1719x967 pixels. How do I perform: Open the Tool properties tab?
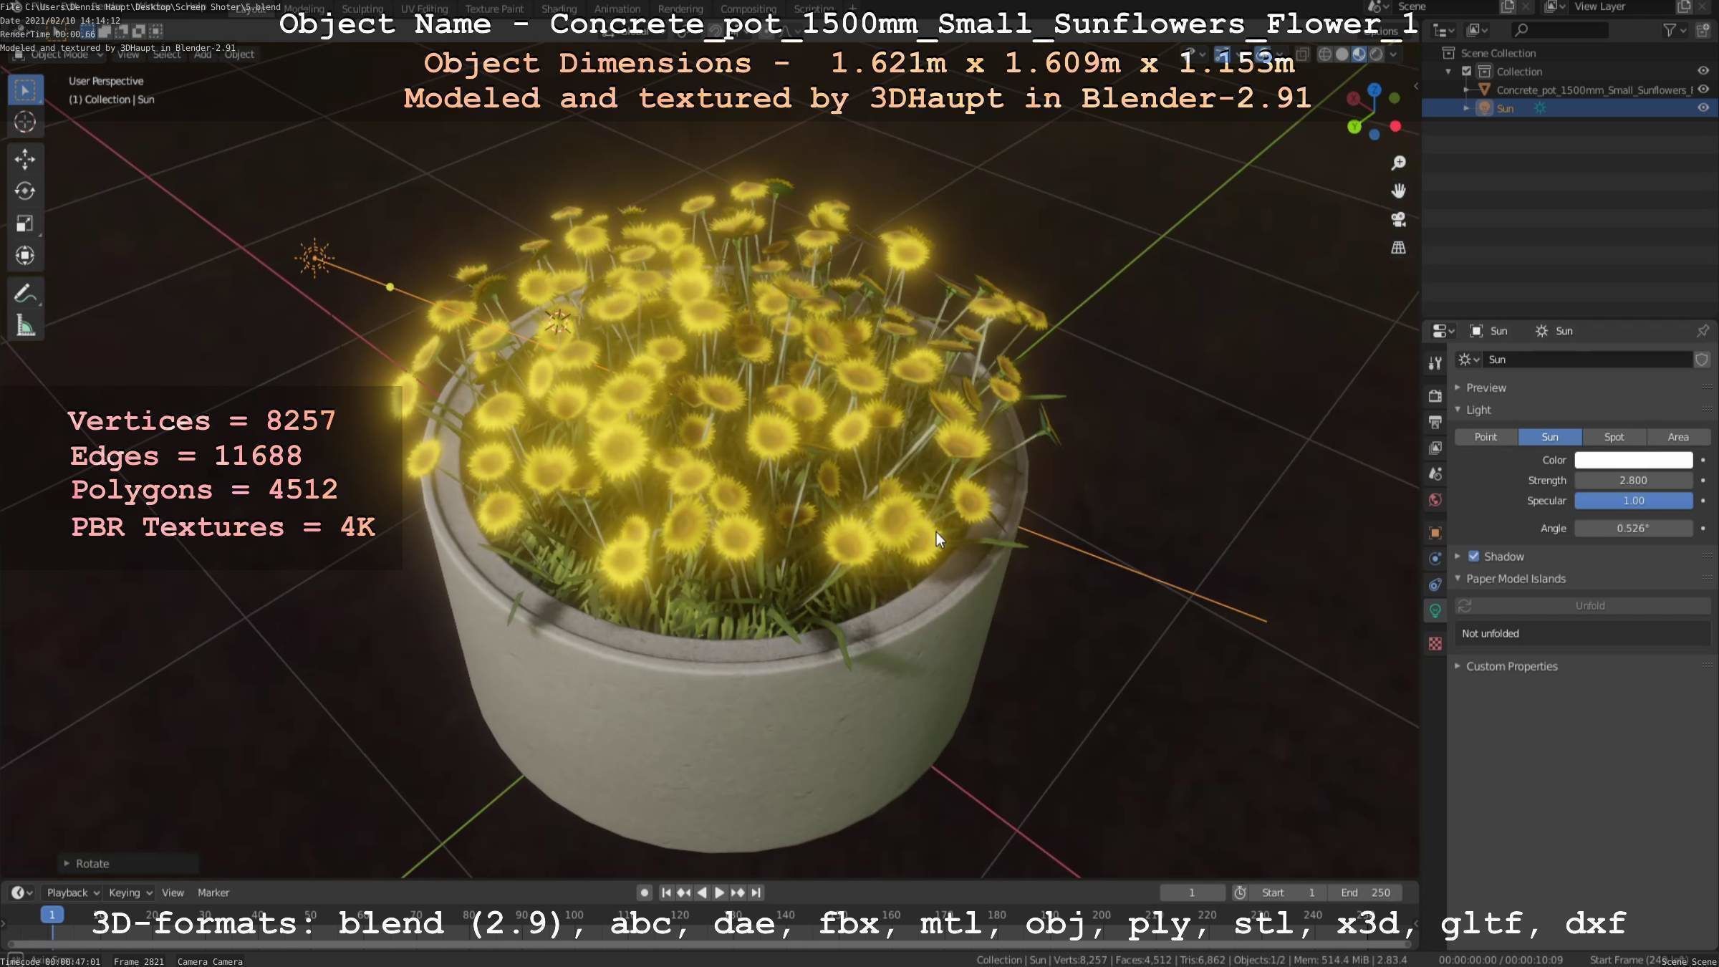point(1435,363)
